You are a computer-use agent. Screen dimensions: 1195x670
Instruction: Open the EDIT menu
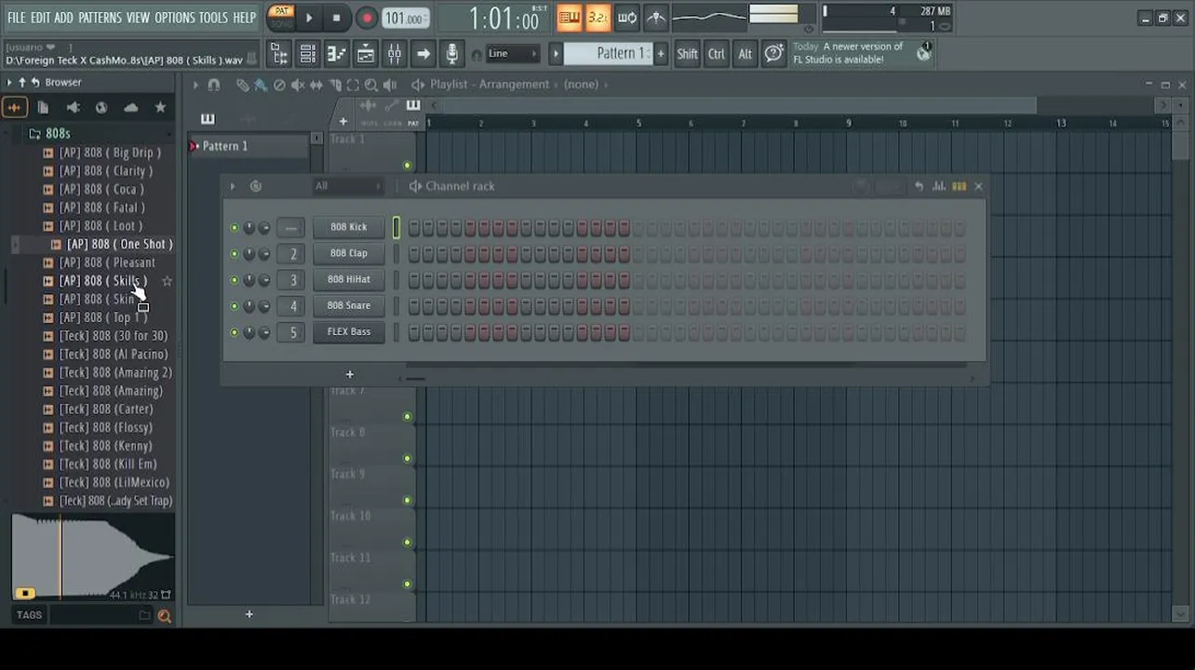pos(40,18)
